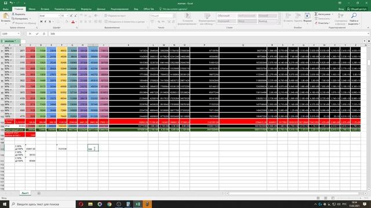Click Sort and Filter icon

point(341,16)
